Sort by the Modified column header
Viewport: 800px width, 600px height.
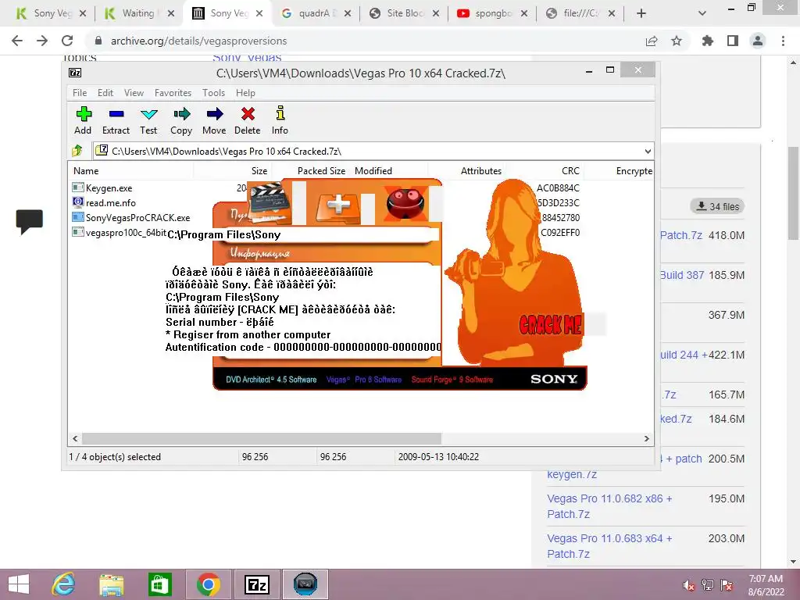(x=373, y=171)
